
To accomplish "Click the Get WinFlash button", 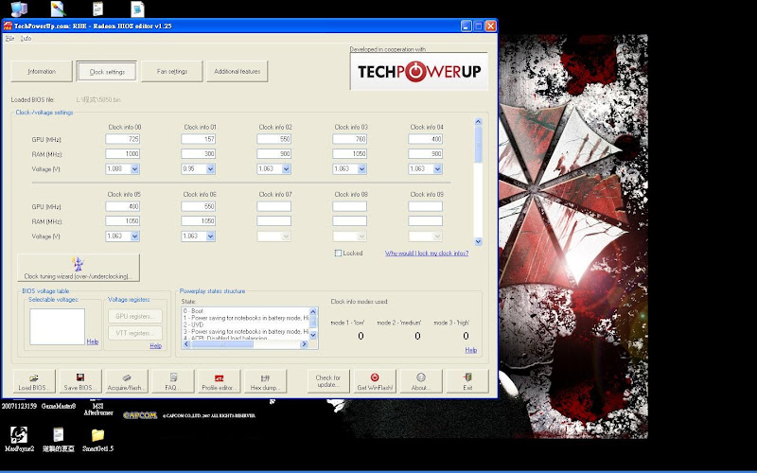I will pos(375,381).
